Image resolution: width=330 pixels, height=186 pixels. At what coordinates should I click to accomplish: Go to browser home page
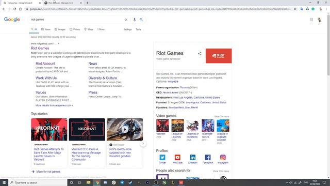click(20, 9)
